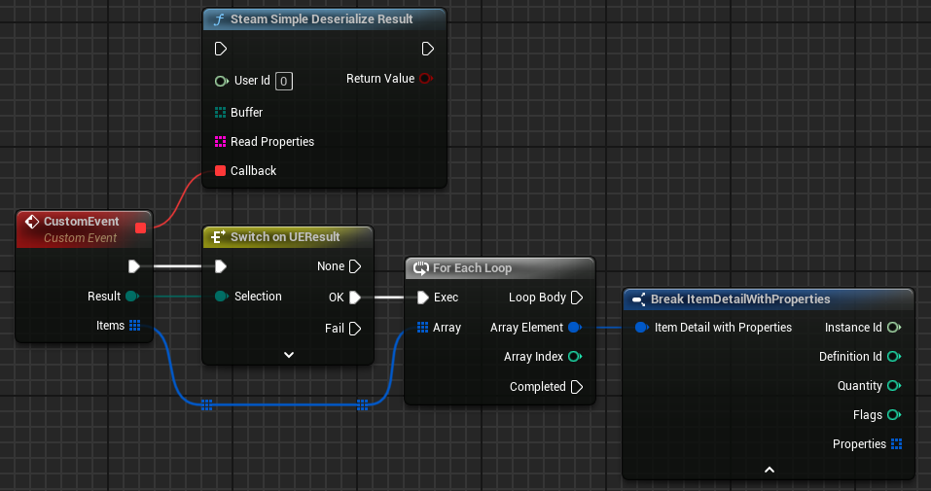This screenshot has height=491, width=931.
Task: Click the Quantity output pin
Action: click(894, 386)
